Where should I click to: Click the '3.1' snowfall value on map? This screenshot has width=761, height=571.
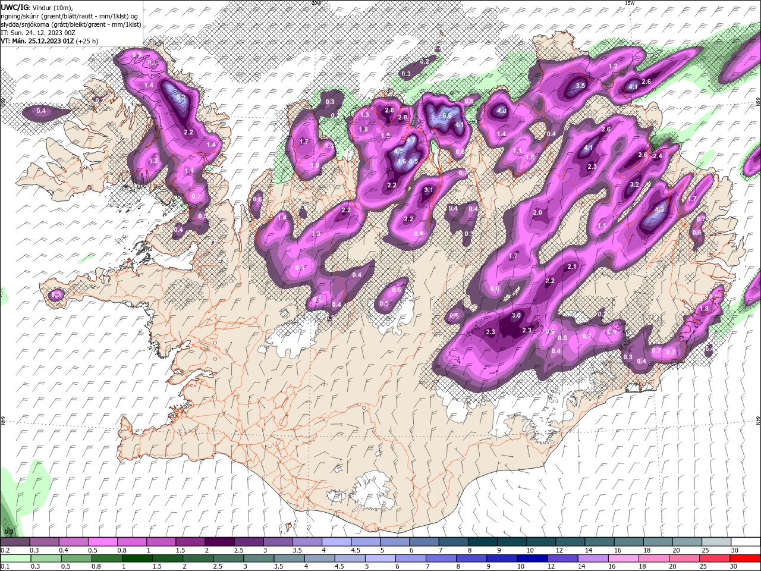click(x=429, y=190)
